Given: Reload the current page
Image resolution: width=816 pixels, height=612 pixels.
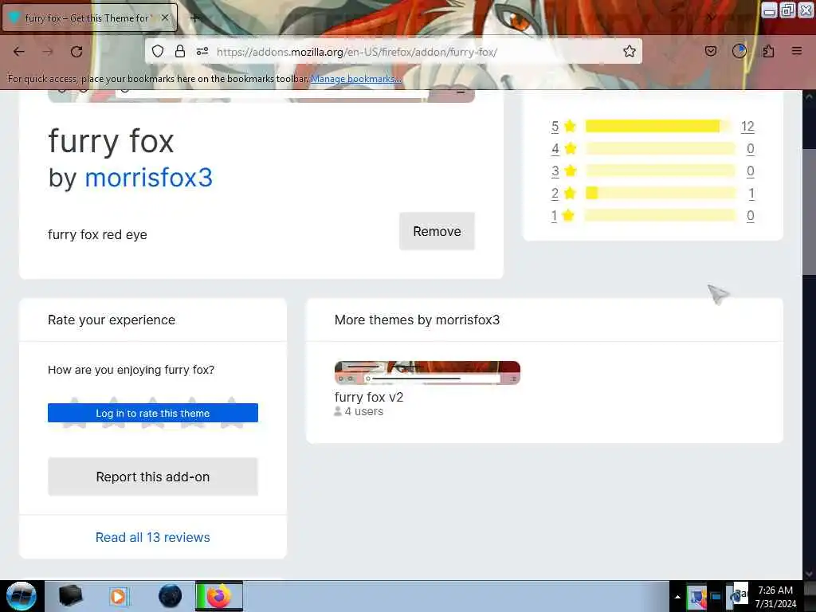Looking at the screenshot, I should click(76, 52).
